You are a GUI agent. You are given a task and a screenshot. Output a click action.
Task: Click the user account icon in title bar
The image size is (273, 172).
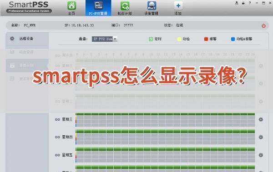pyautogui.click(x=237, y=3)
